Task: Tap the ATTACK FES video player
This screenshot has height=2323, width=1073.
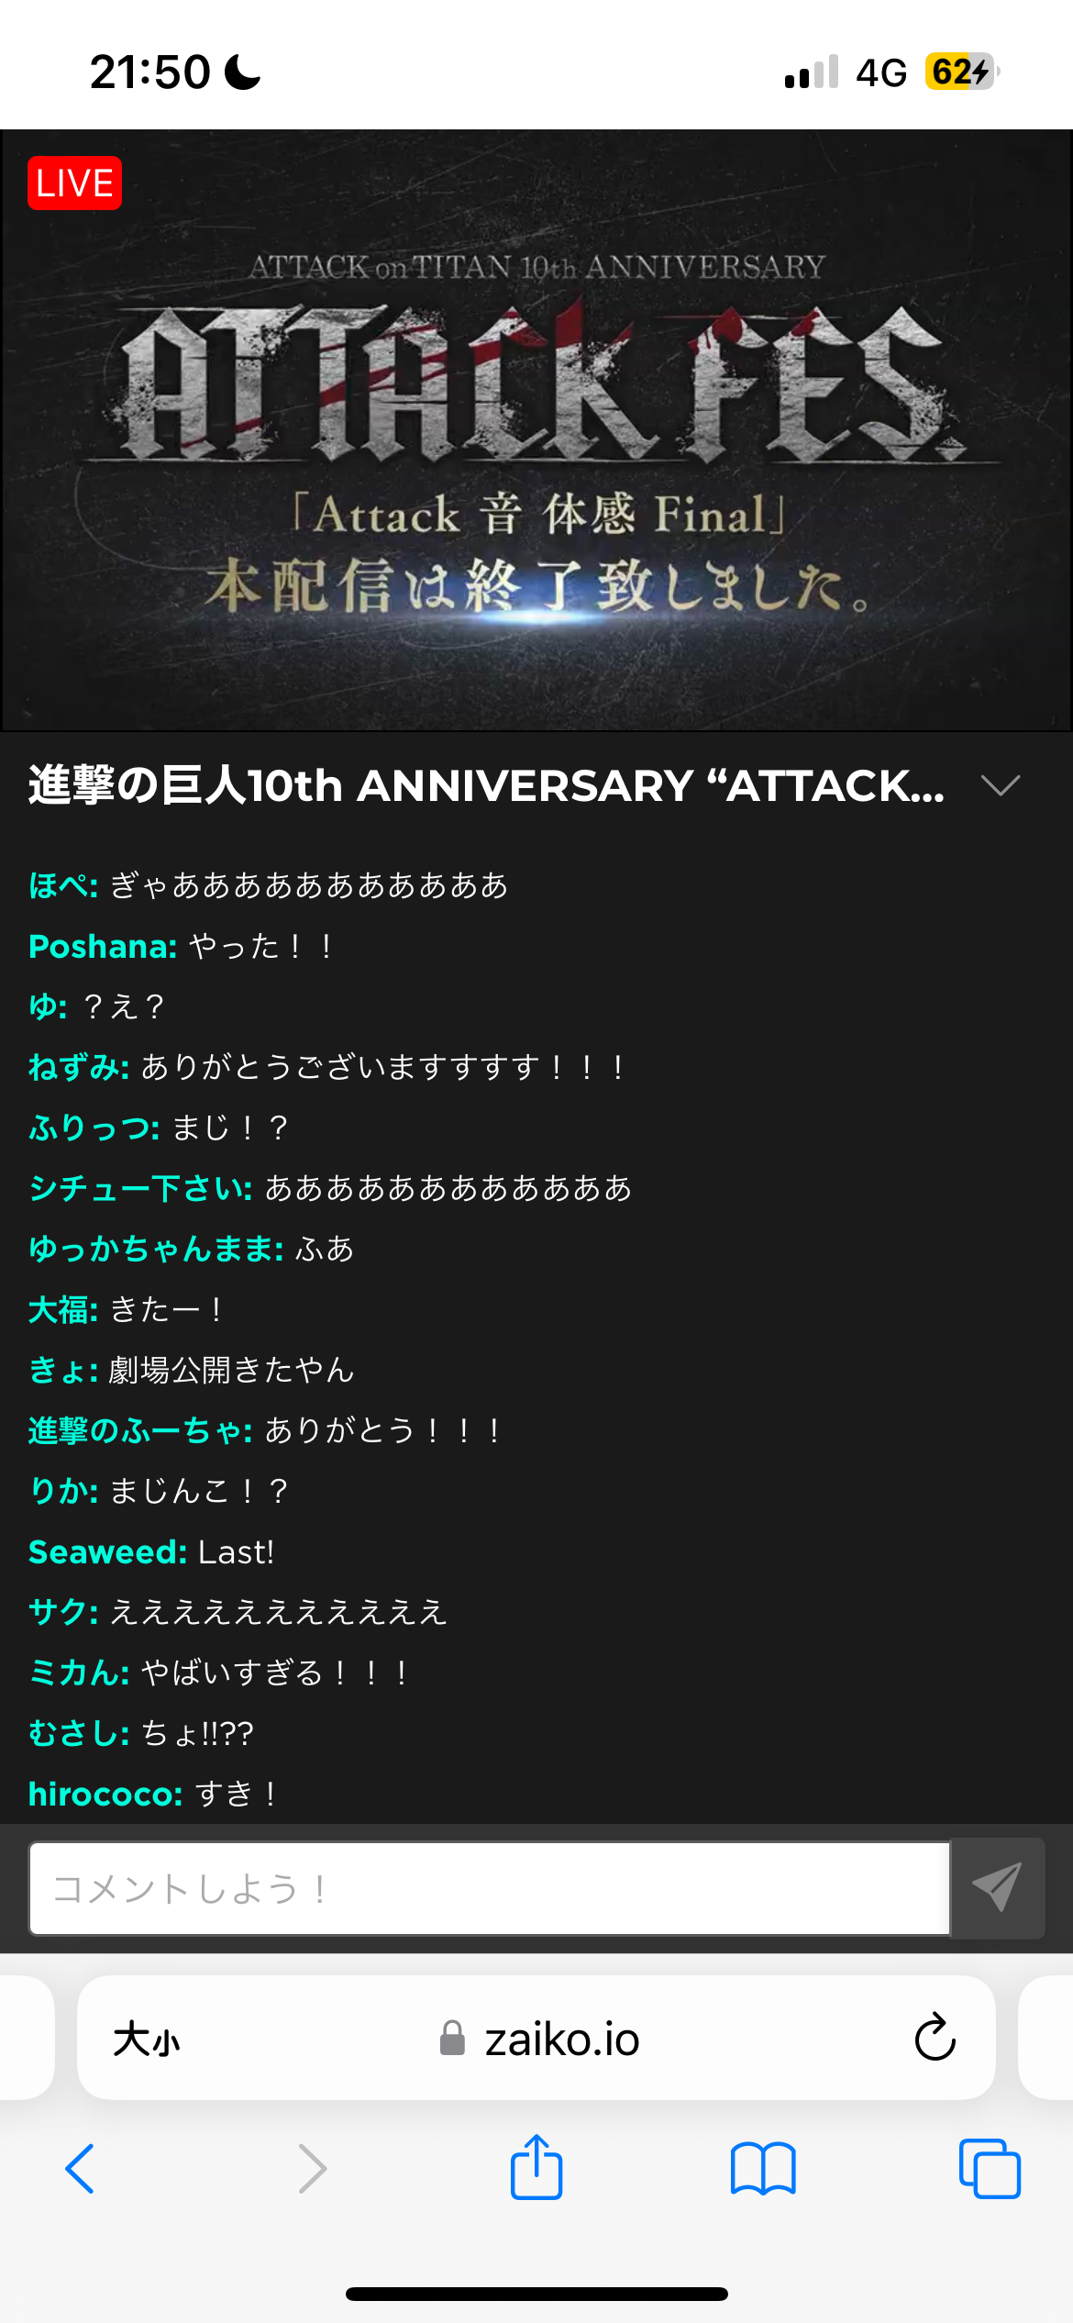Action: pyautogui.click(x=536, y=429)
